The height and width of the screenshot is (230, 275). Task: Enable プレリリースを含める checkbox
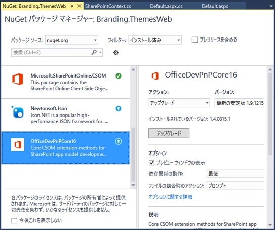(x=194, y=40)
